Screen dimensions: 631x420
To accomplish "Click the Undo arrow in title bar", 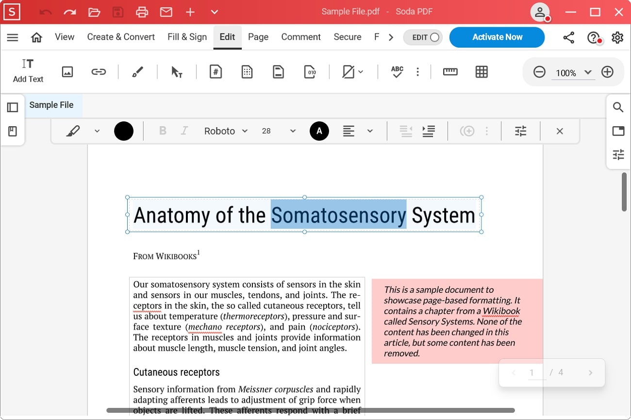I will pos(46,12).
